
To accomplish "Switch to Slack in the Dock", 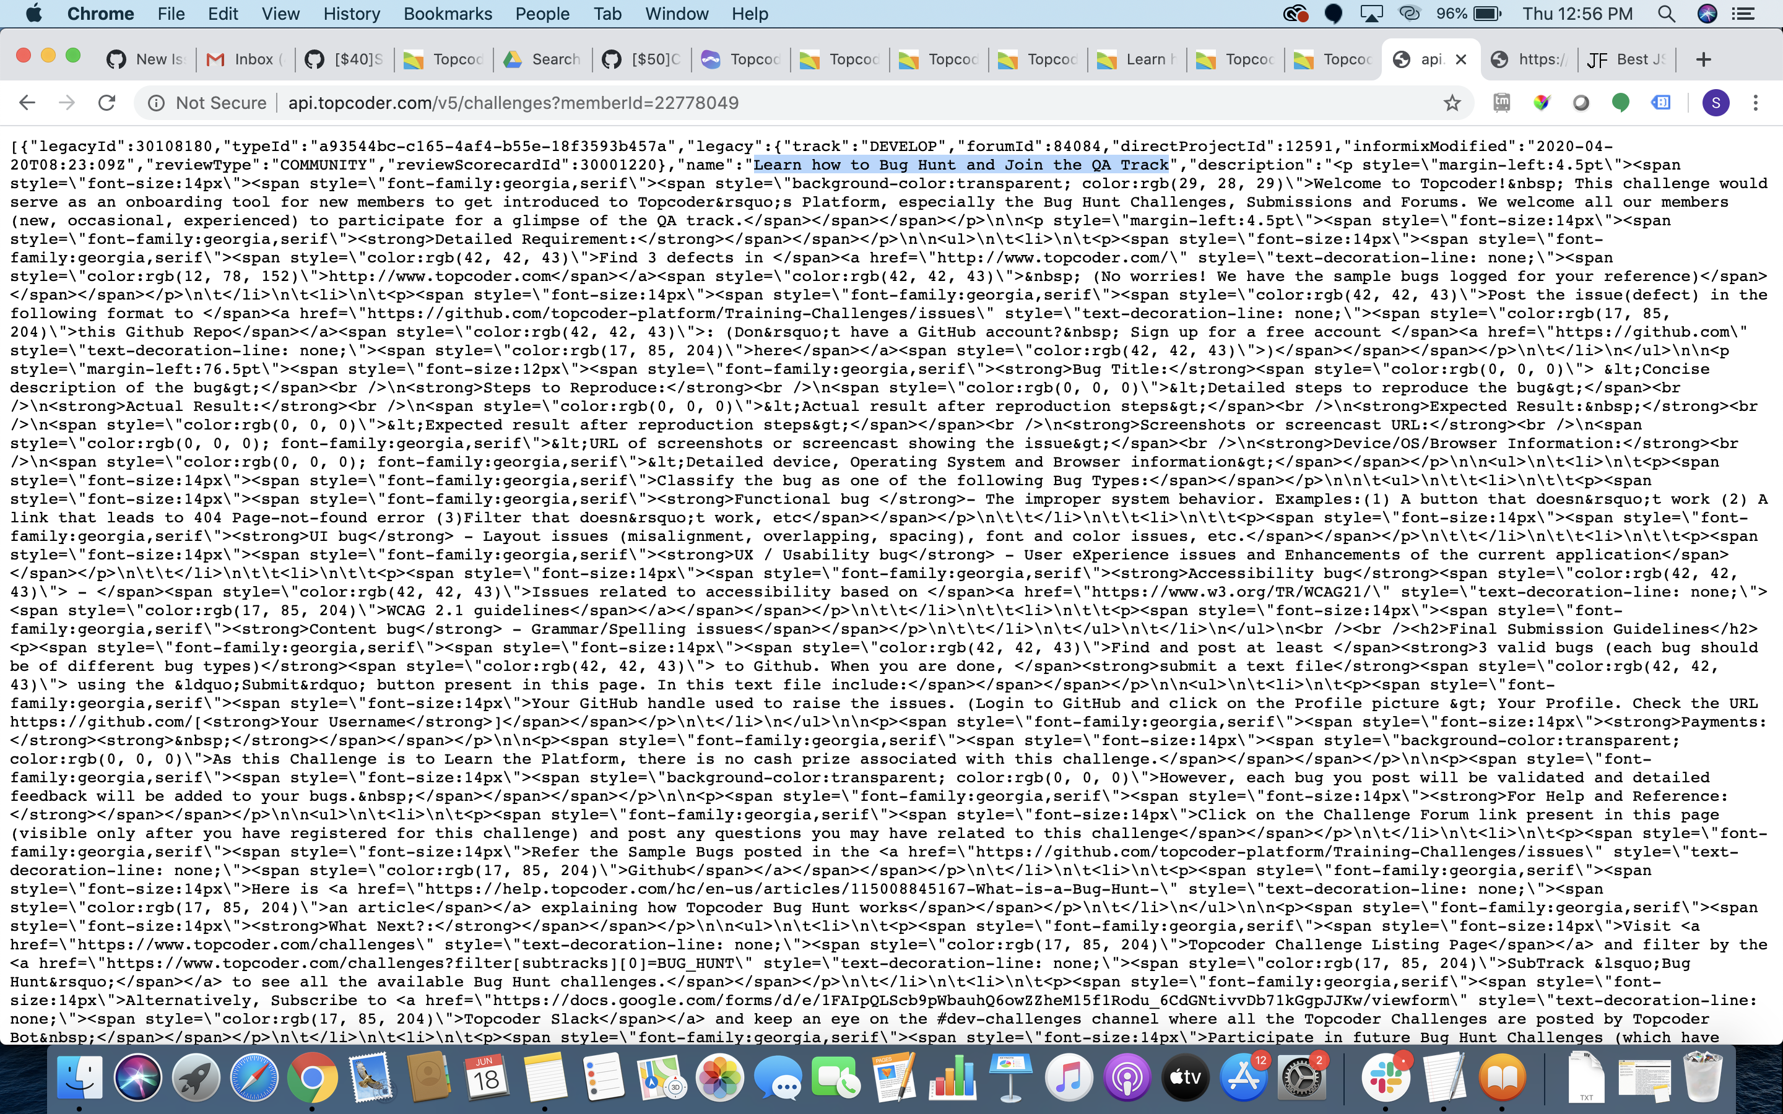I will (x=1385, y=1077).
